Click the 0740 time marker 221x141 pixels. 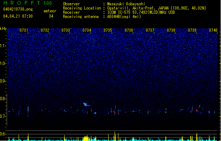[x=213, y=30]
